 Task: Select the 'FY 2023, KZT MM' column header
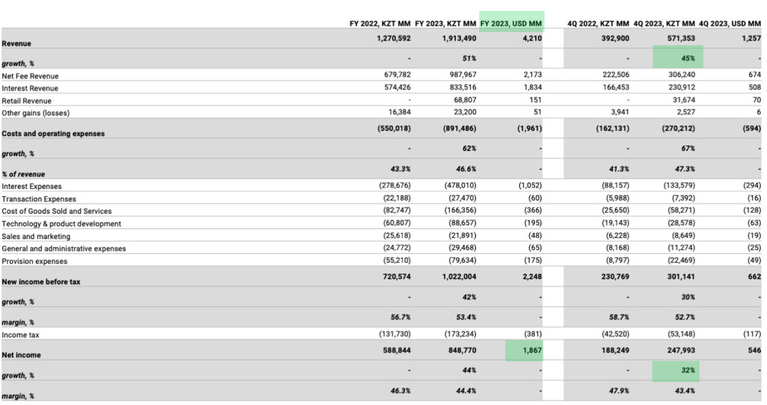[446, 23]
